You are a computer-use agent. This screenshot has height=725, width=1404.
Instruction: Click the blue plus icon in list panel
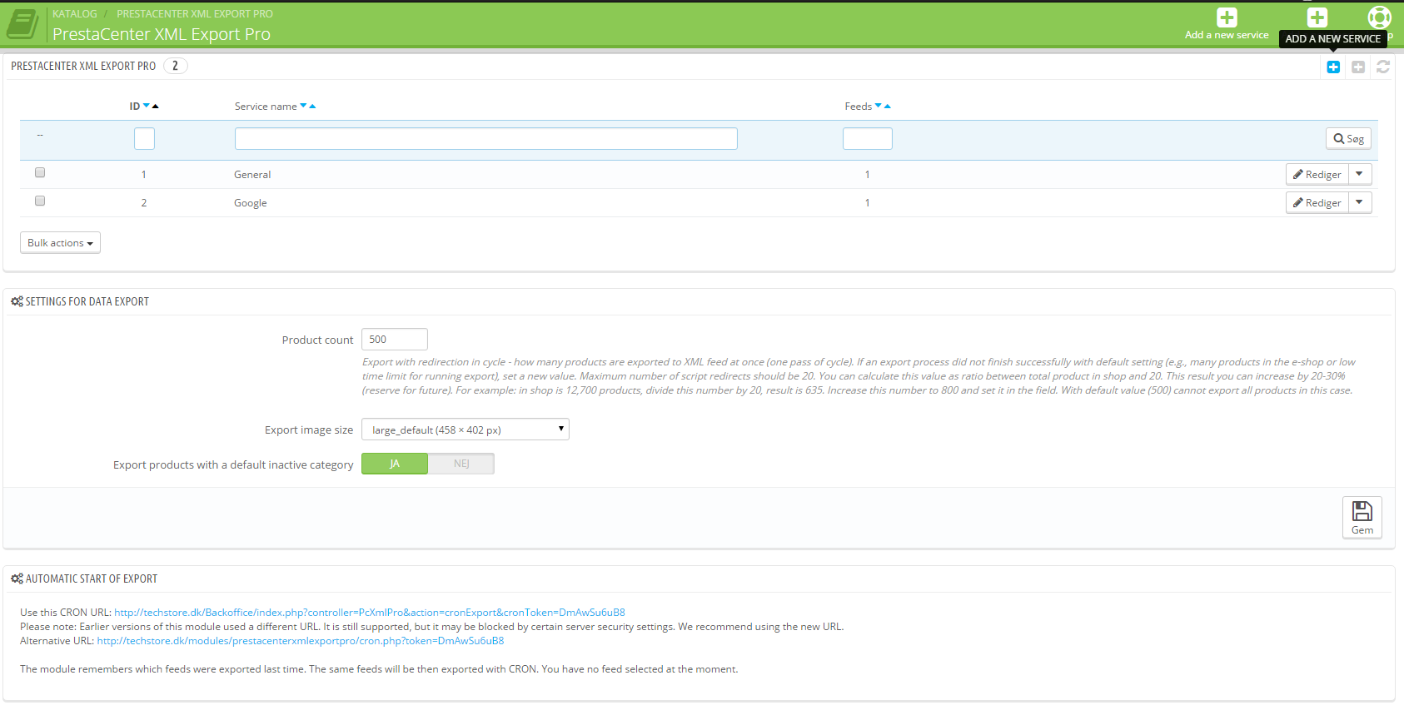coord(1333,67)
